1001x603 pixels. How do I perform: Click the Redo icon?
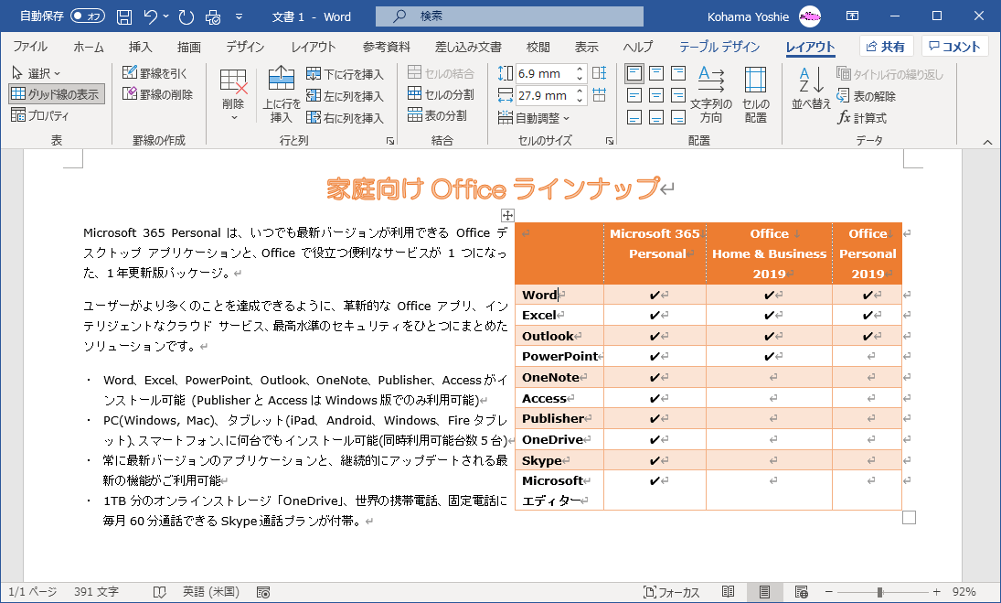[186, 16]
